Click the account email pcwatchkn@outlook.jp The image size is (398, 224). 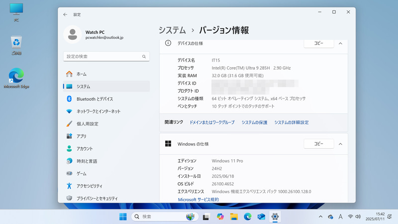point(104,38)
